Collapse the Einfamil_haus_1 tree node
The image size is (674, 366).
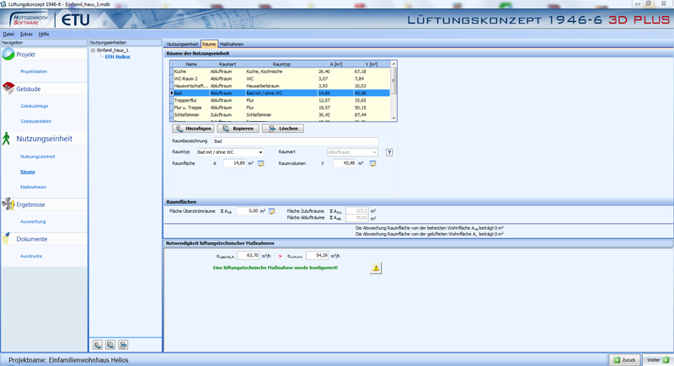click(x=93, y=50)
